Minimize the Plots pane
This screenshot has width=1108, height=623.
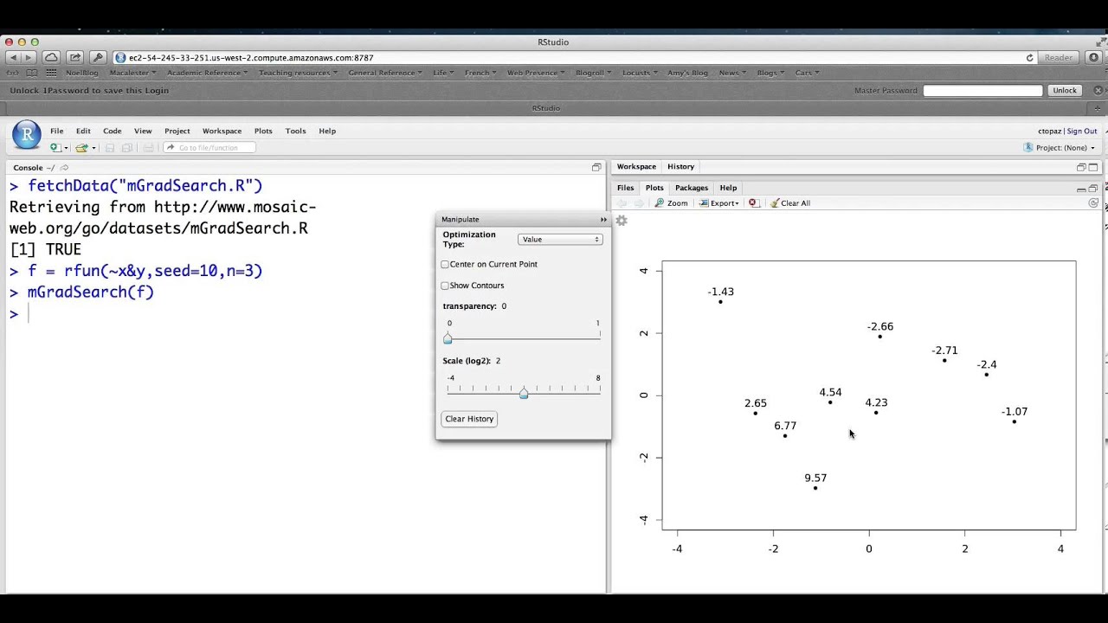coord(1081,189)
